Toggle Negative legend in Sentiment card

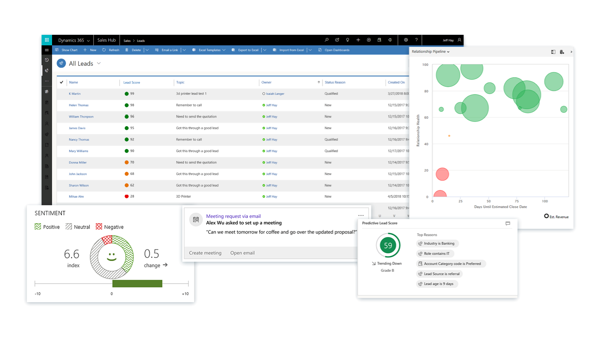(x=110, y=227)
